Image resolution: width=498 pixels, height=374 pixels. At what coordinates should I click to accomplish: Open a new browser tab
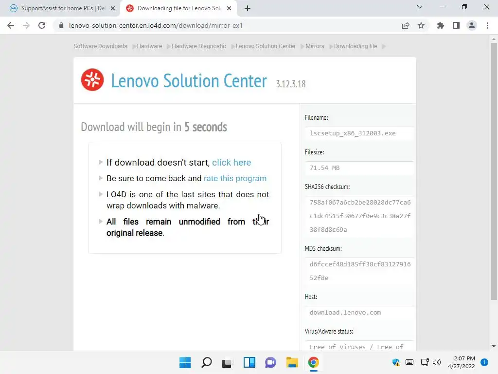point(248,8)
